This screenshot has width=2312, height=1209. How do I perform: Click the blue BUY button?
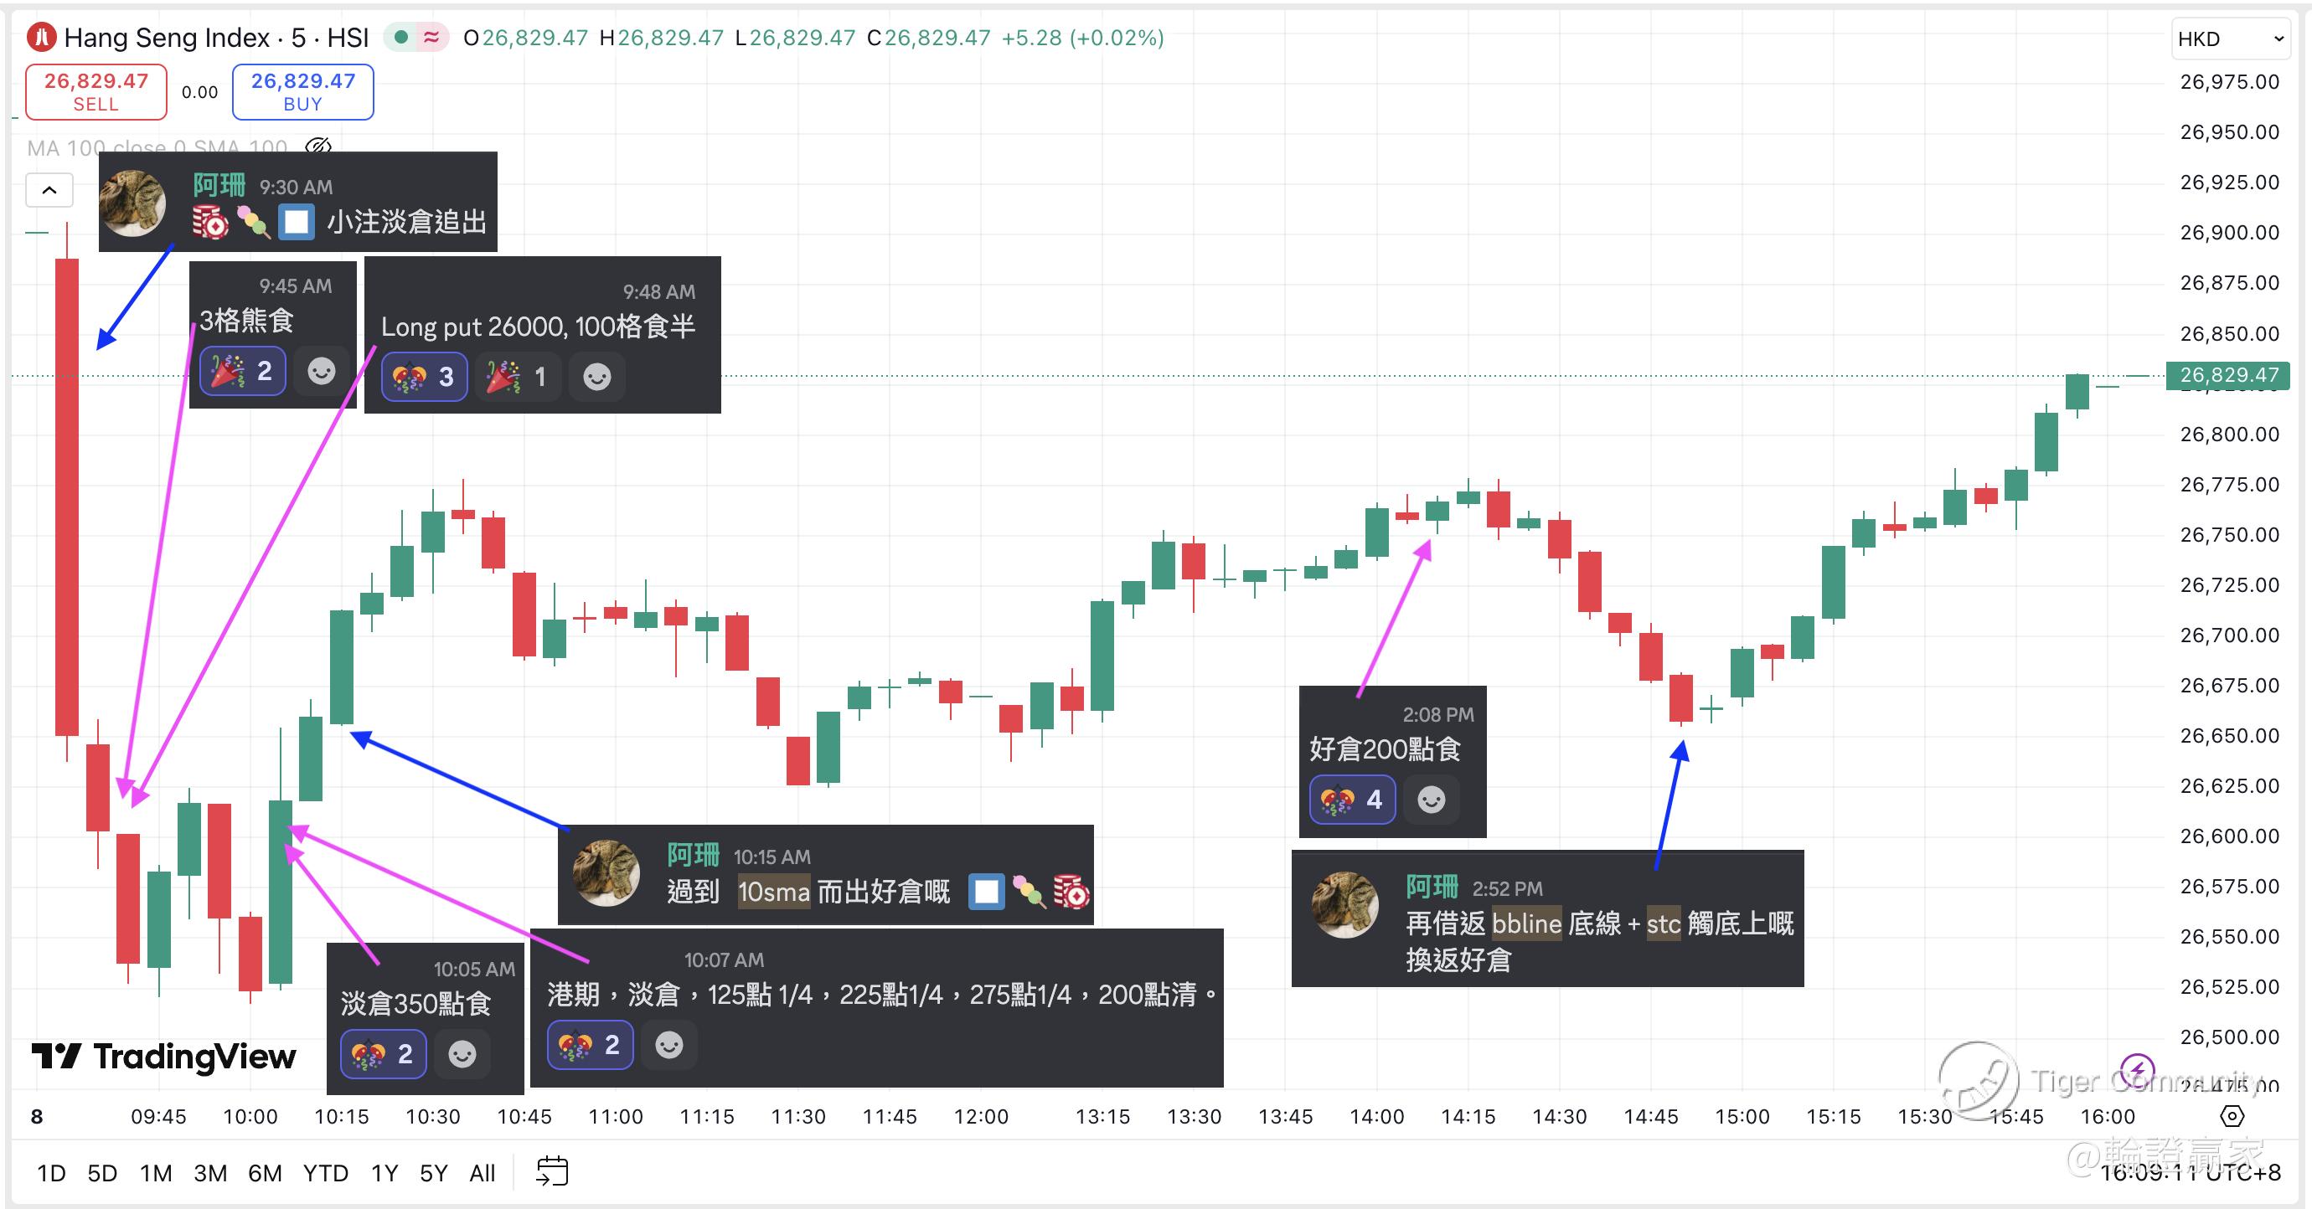[302, 91]
